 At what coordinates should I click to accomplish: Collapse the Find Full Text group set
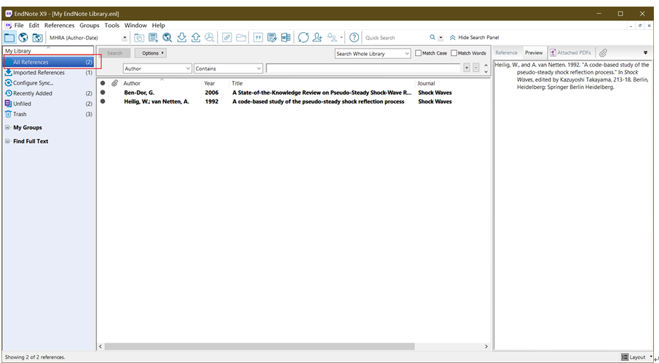click(7, 141)
